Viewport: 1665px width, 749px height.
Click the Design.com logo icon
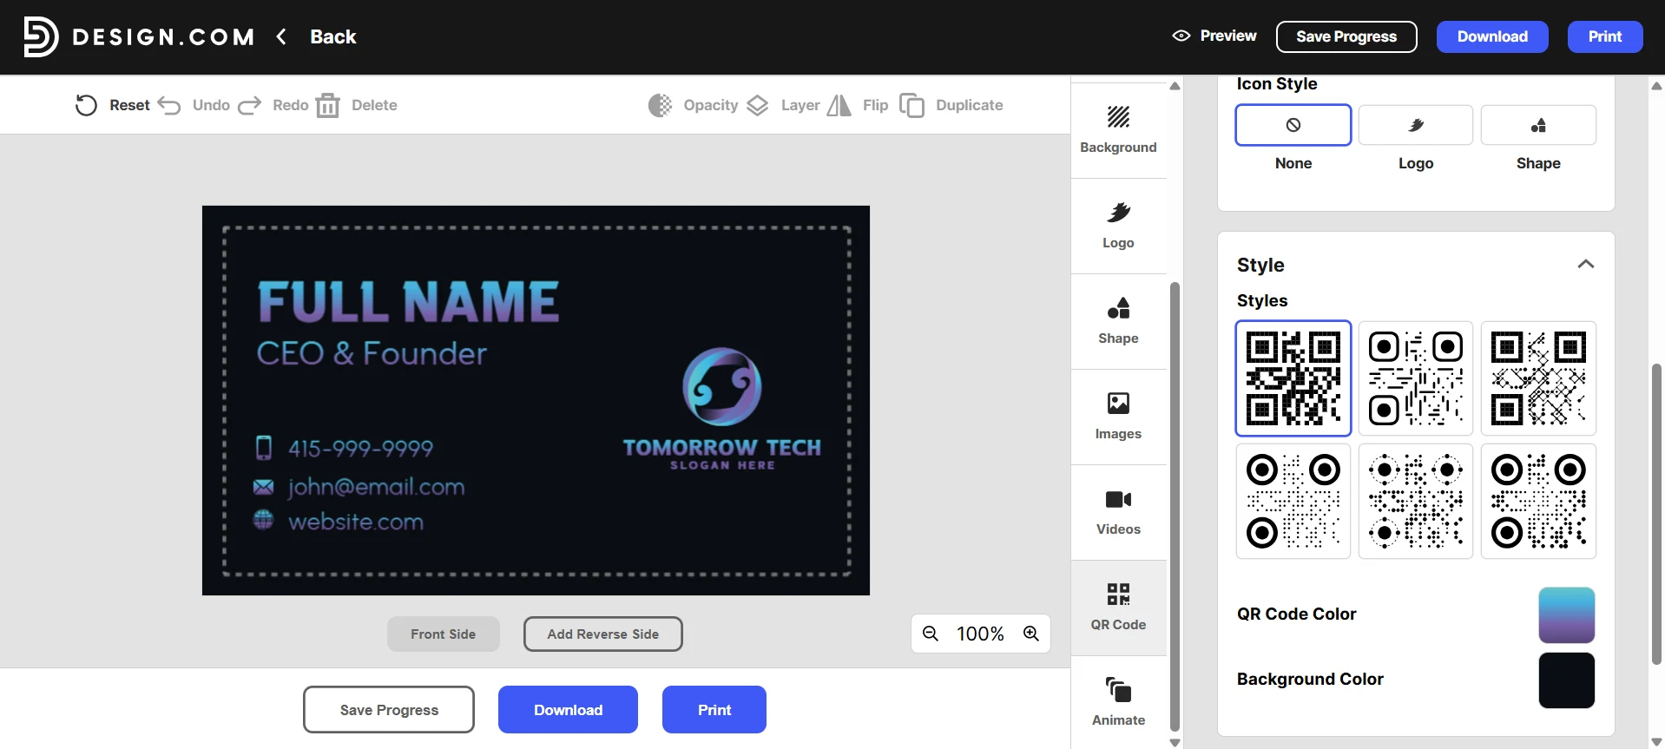(40, 36)
